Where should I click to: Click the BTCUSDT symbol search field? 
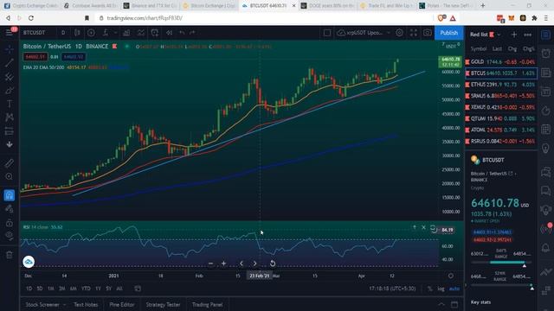pos(35,33)
